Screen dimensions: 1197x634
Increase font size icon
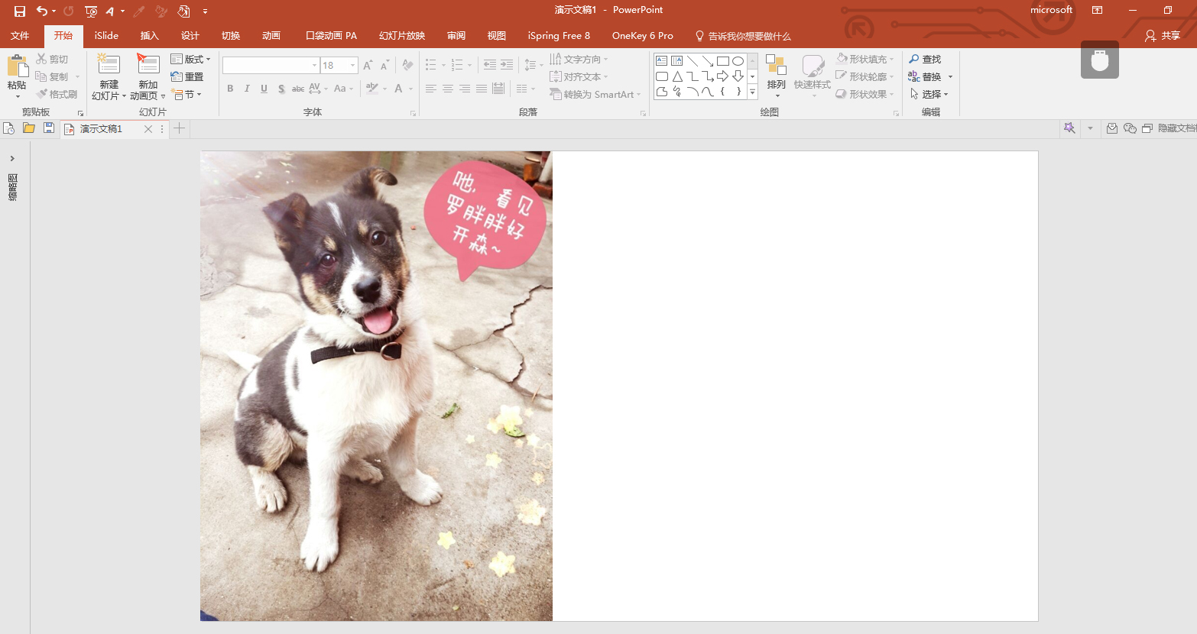pyautogui.click(x=368, y=66)
